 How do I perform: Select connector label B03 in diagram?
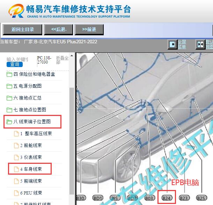(149, 198)
